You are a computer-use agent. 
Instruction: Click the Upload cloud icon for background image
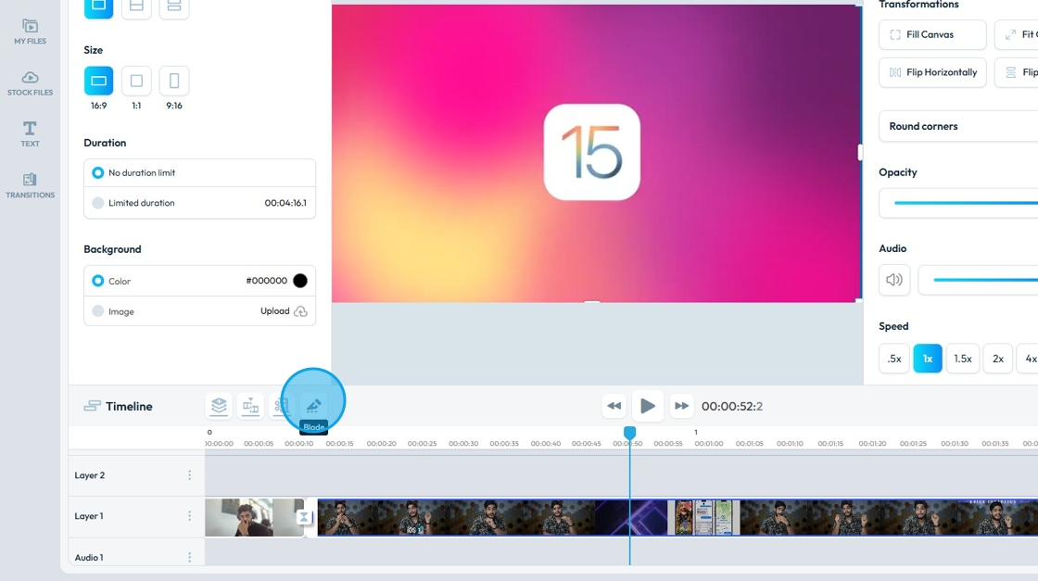click(x=300, y=311)
